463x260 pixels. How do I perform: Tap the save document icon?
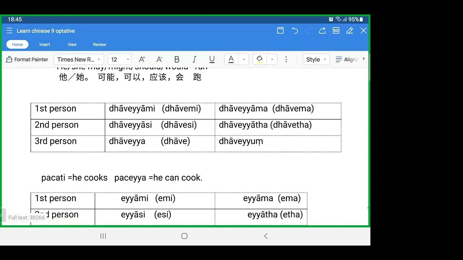point(280,31)
